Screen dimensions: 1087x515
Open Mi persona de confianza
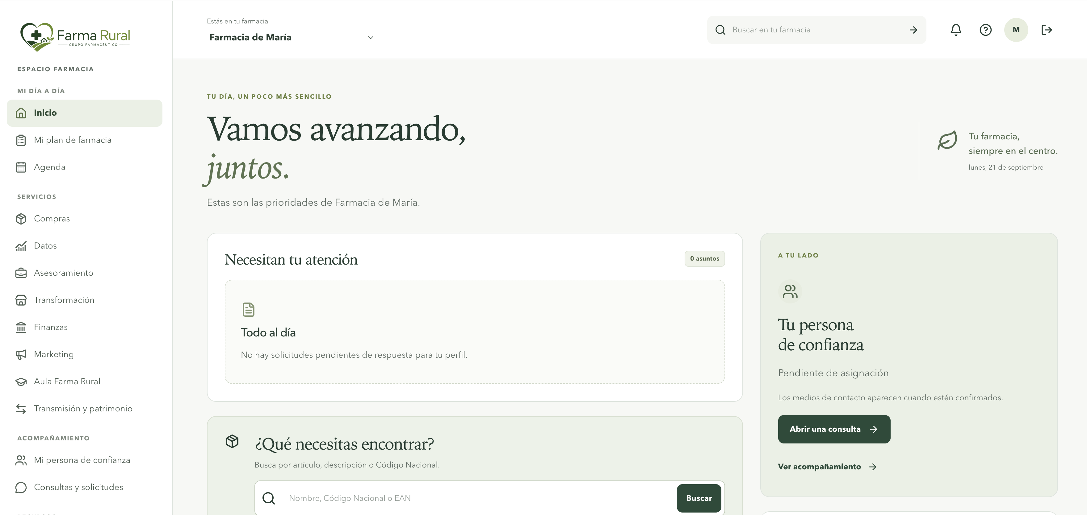click(84, 460)
